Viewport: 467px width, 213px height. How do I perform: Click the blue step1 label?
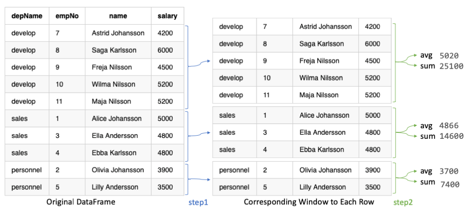(199, 202)
